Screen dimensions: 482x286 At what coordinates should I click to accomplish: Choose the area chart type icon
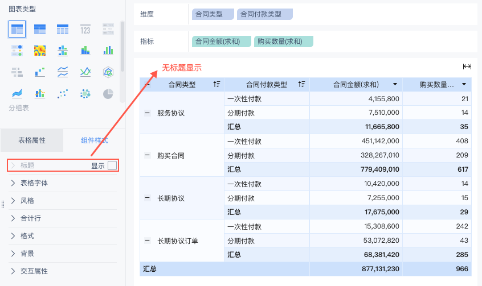pos(17,94)
